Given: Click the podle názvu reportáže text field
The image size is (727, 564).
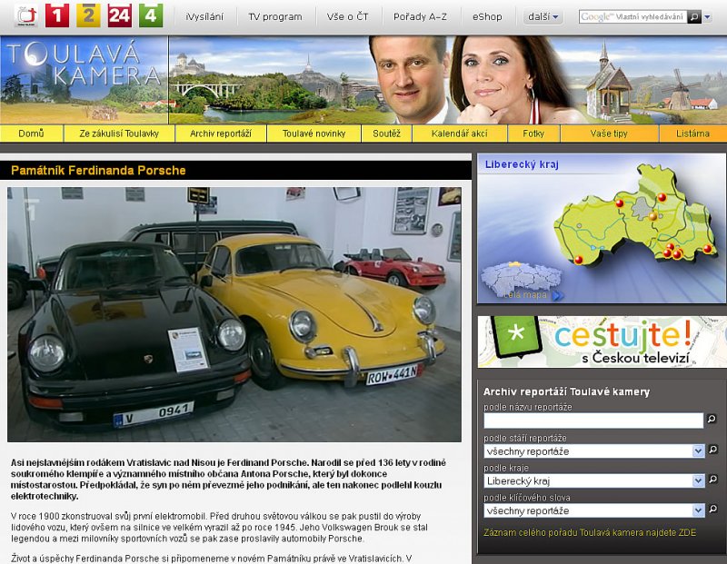Looking at the screenshot, I should click(593, 421).
